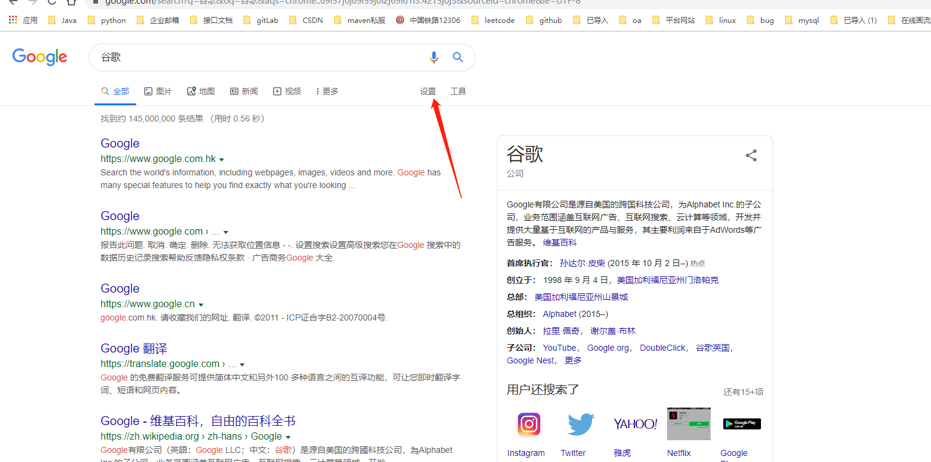Screen dimensions: 931x462
Task: Open the 中国铁路12306 bookmark
Action: click(x=428, y=20)
